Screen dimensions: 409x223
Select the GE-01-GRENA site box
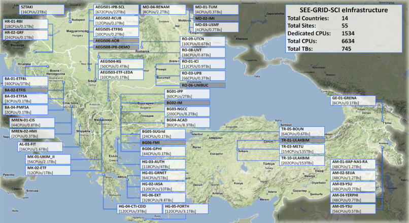click(x=353, y=100)
